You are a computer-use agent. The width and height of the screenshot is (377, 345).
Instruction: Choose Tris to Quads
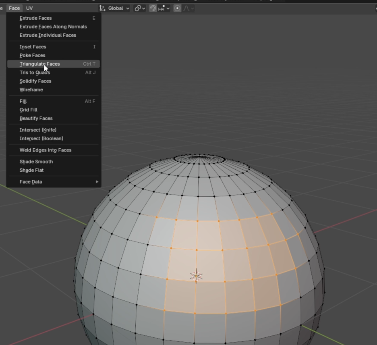tap(54, 73)
